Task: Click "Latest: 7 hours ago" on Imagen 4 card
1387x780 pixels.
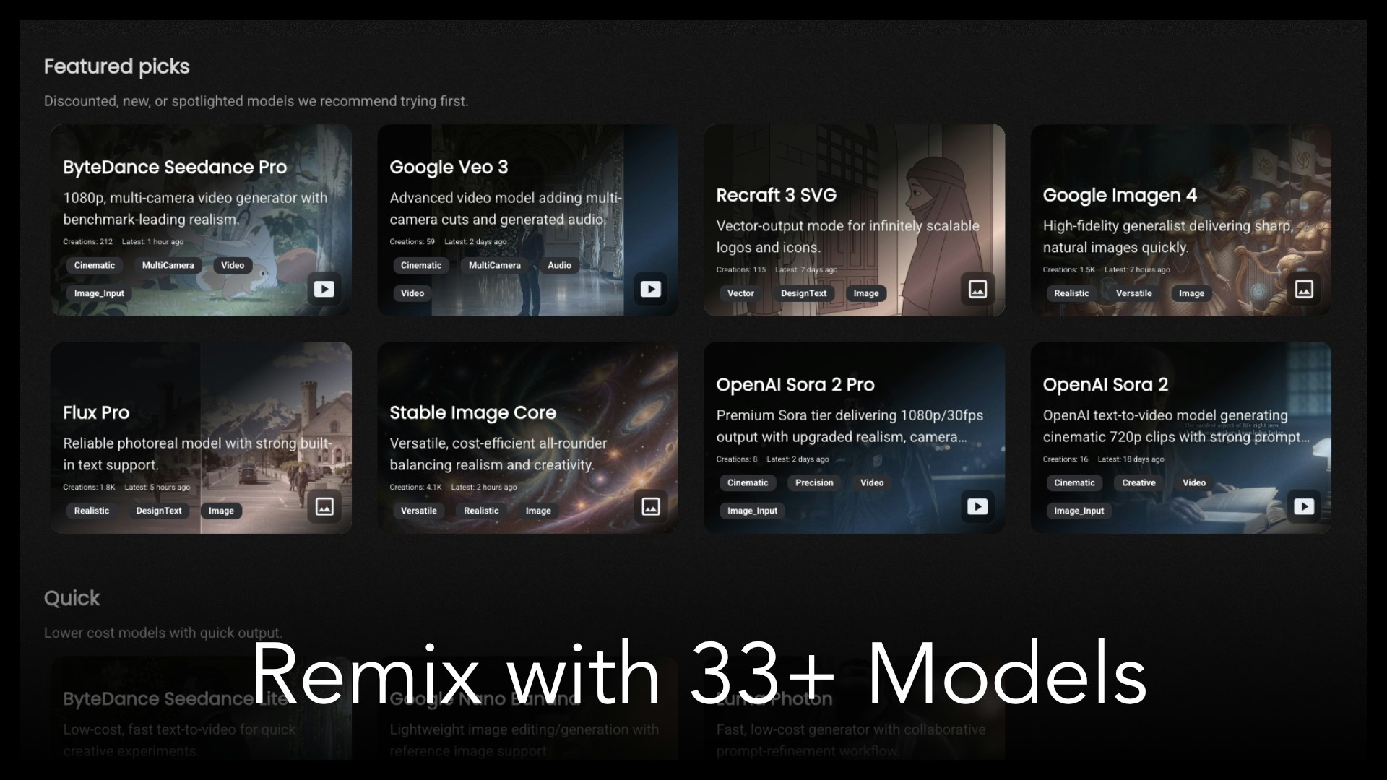Action: click(1137, 270)
